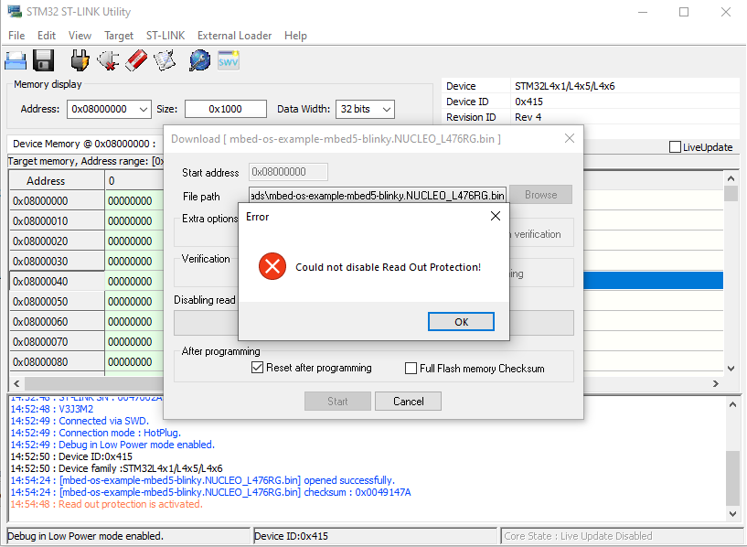Viewport: 747px width, 547px height.
Task: Select address row 0x08000080
Action: coord(57,361)
